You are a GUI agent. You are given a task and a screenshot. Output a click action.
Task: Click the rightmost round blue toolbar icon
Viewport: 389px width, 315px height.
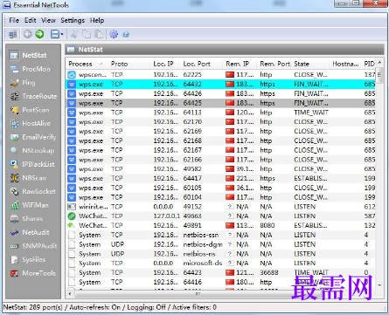click(126, 35)
